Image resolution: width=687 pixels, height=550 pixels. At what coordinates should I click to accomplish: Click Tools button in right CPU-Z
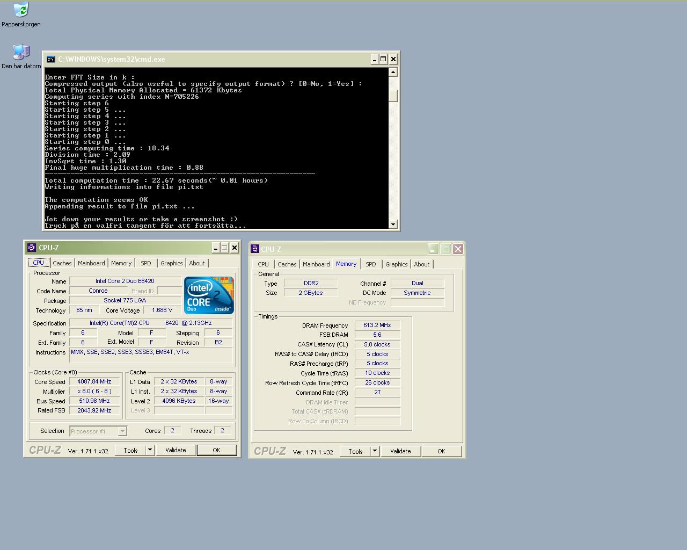(x=355, y=451)
